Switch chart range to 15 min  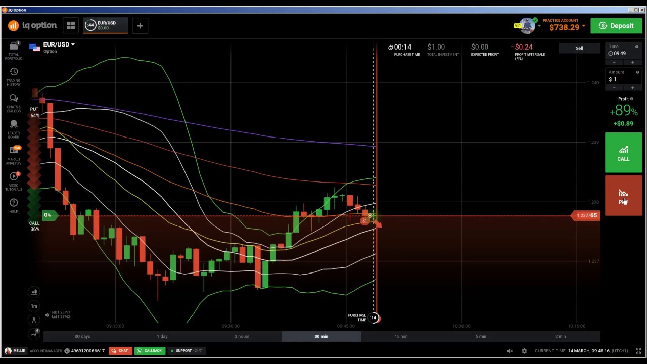(x=401, y=336)
